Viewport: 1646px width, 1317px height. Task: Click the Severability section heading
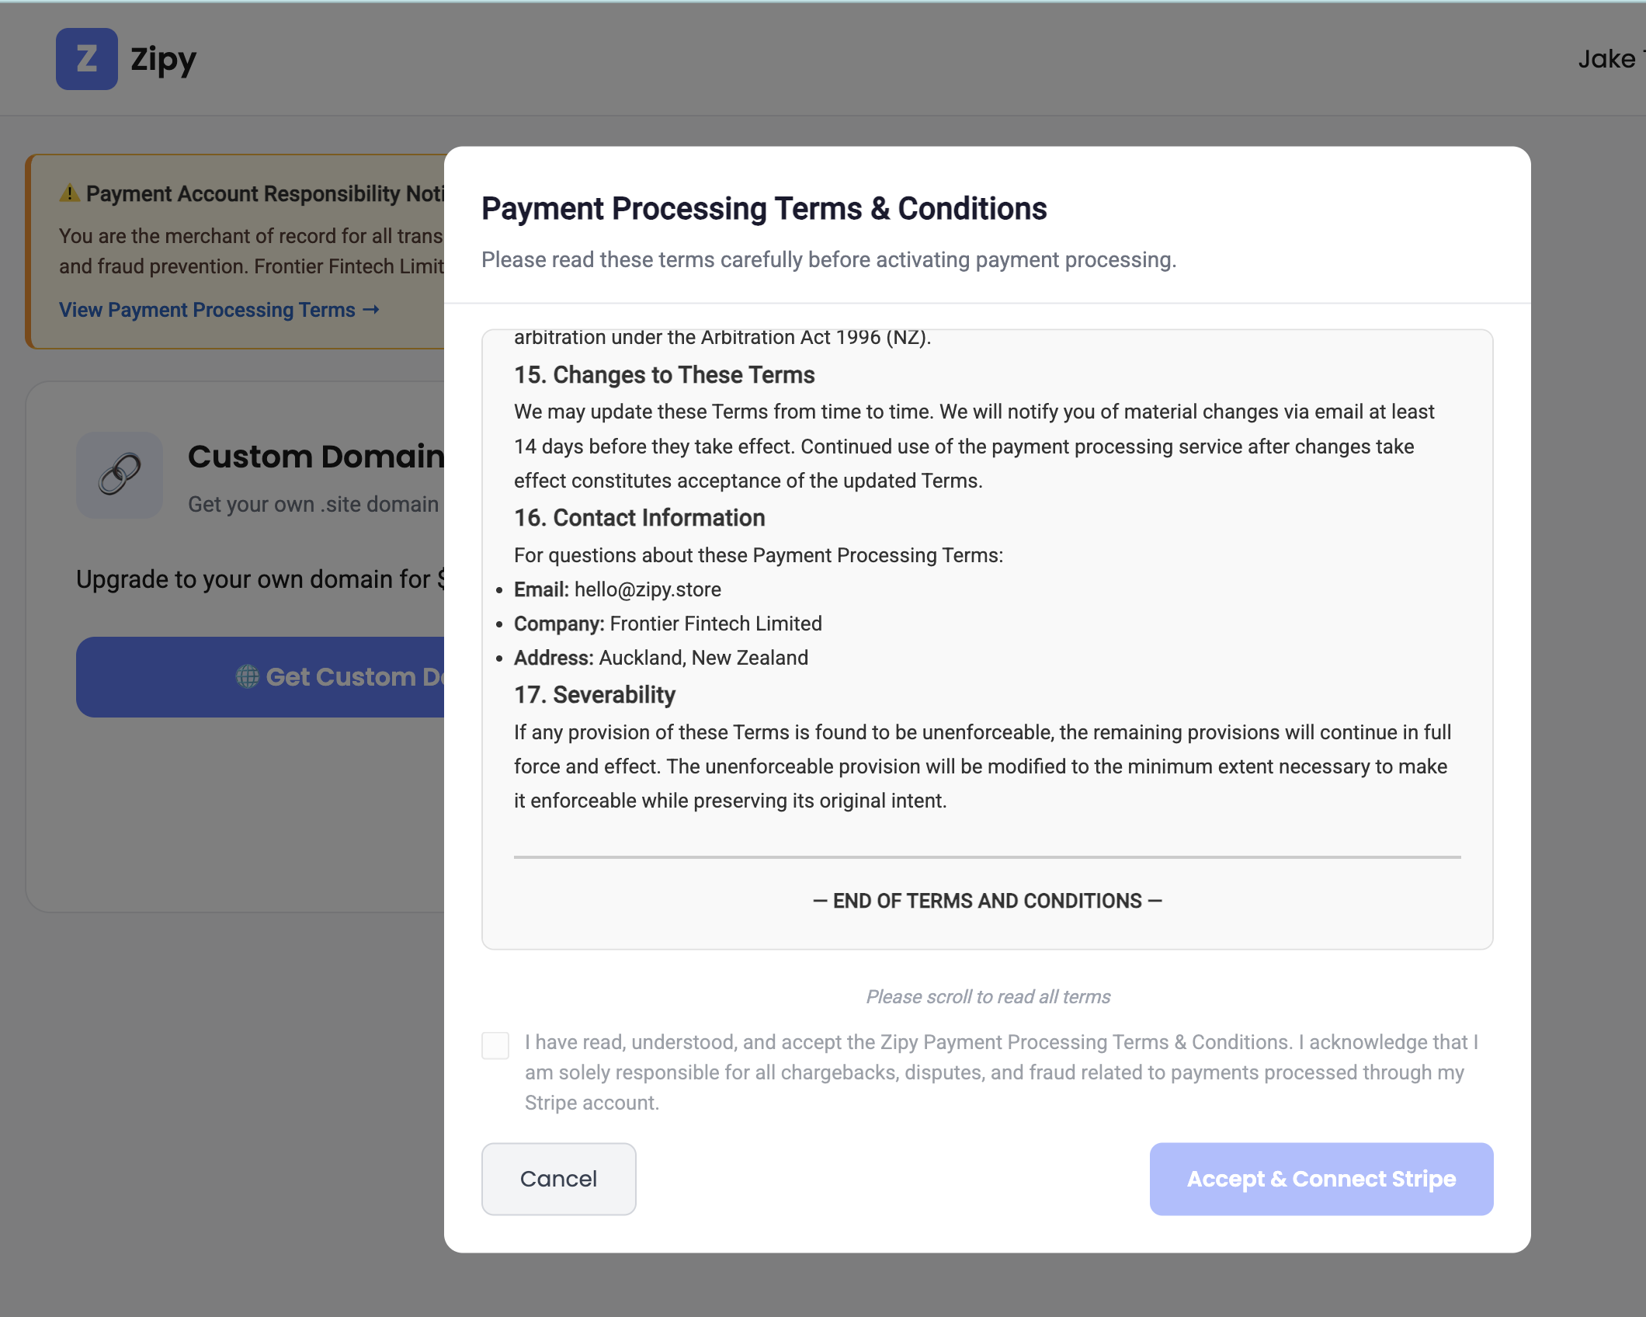coord(594,695)
